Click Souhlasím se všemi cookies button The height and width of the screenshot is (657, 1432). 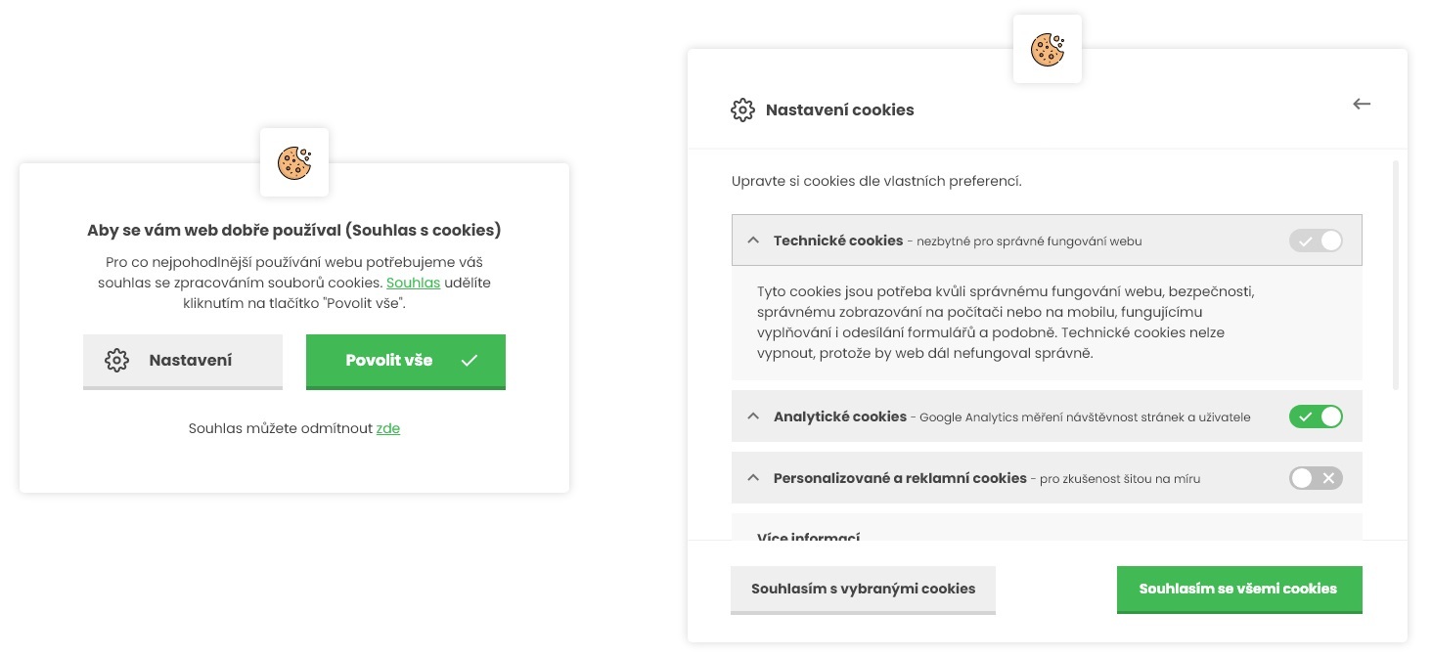[x=1239, y=590]
